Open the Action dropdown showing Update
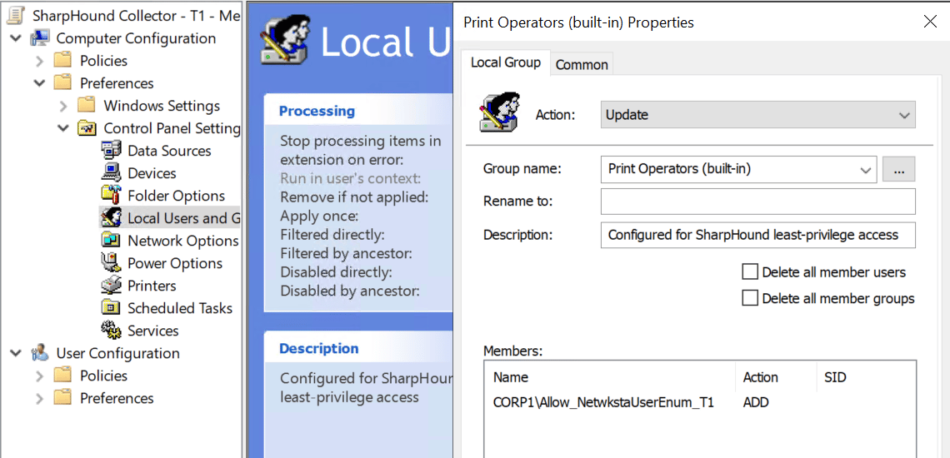 pyautogui.click(x=758, y=115)
